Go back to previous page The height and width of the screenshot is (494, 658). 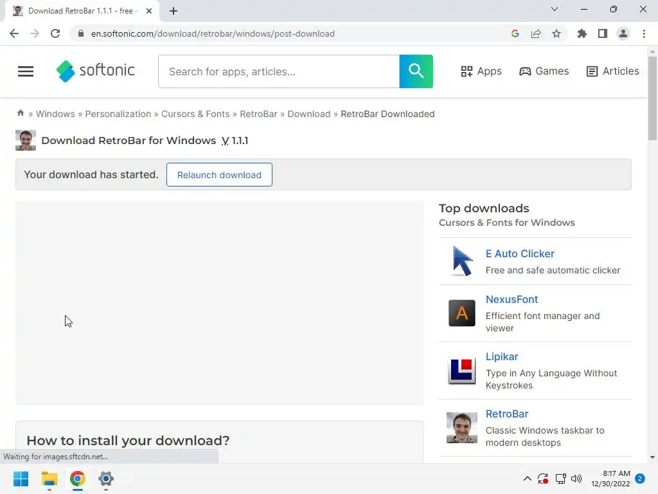coord(14,33)
